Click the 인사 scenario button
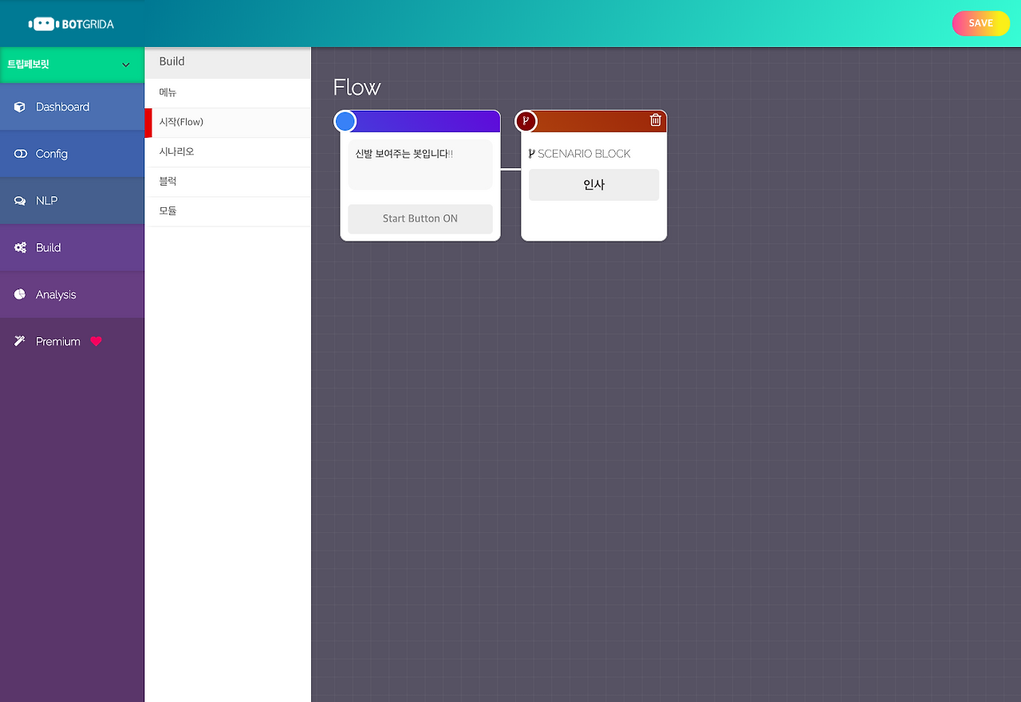The height and width of the screenshot is (702, 1021). click(x=593, y=184)
